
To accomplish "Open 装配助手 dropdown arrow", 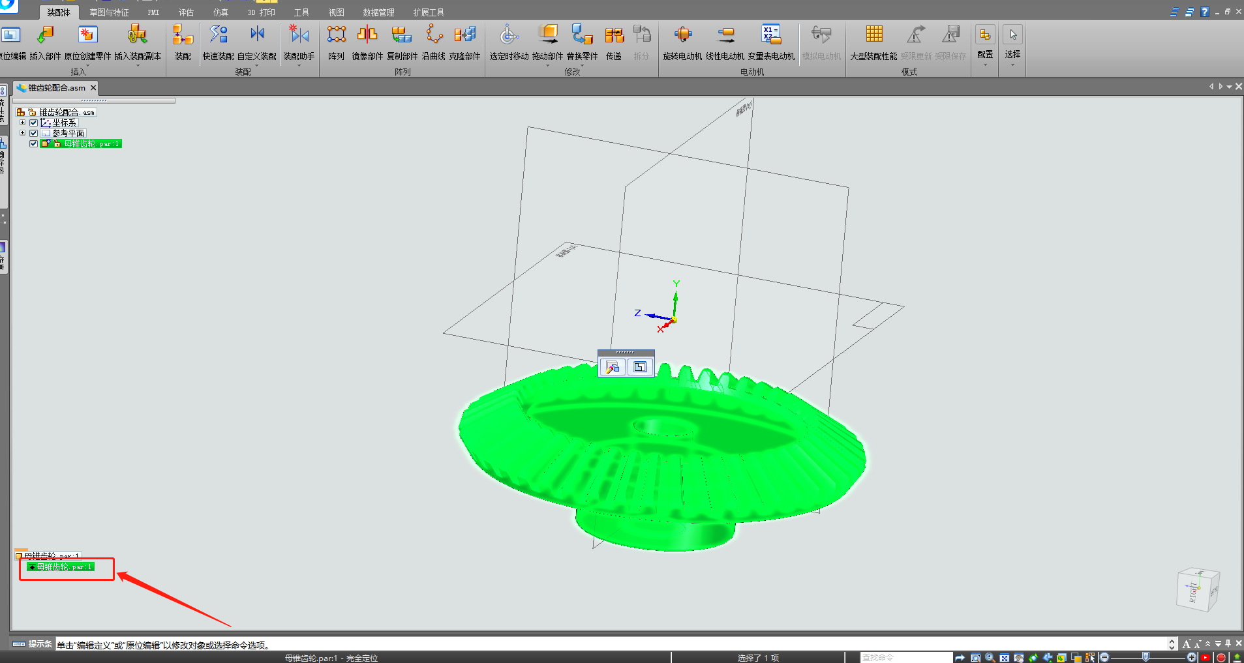I will pyautogui.click(x=299, y=65).
